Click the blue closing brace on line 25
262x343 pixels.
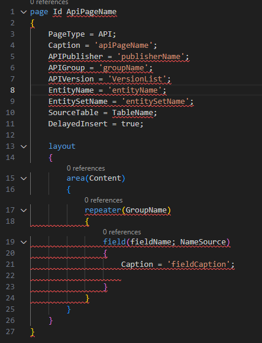(69, 309)
